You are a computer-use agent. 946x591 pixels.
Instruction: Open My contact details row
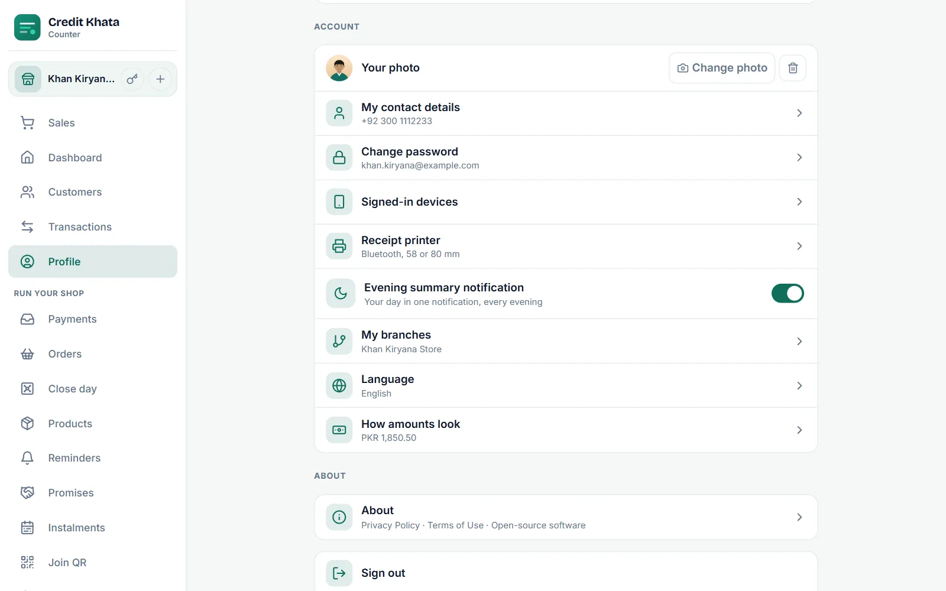[x=566, y=113]
